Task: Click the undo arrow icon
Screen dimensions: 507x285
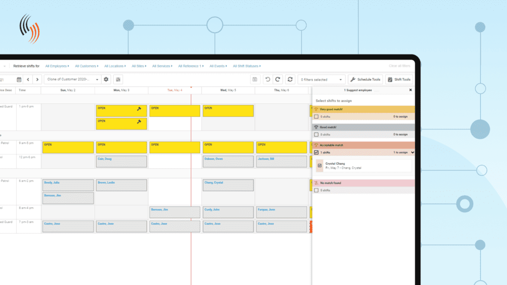Action: [x=268, y=80]
